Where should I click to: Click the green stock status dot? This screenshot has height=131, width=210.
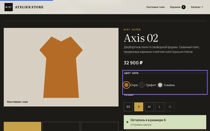(127, 122)
